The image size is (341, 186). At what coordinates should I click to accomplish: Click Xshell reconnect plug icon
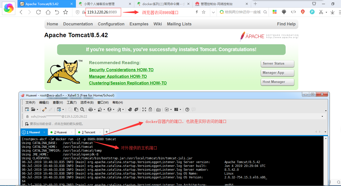point(44,109)
